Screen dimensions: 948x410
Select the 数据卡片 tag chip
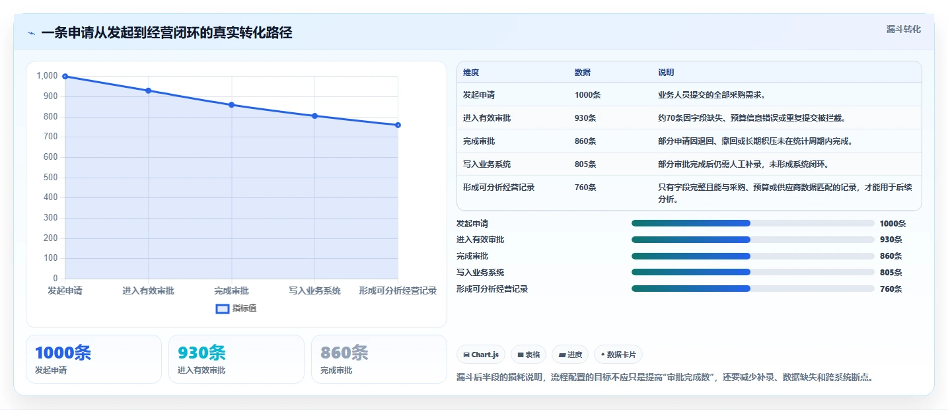[x=618, y=355]
